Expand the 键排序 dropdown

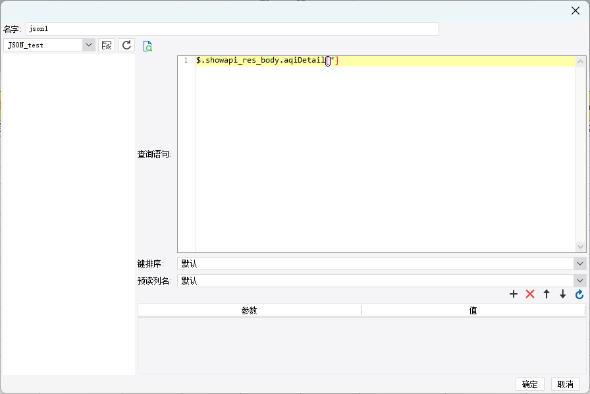click(580, 264)
